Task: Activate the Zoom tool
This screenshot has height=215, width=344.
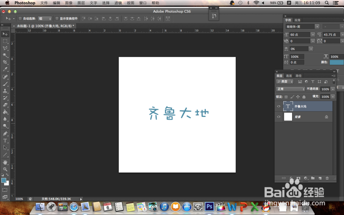Action: [x=5, y=169]
